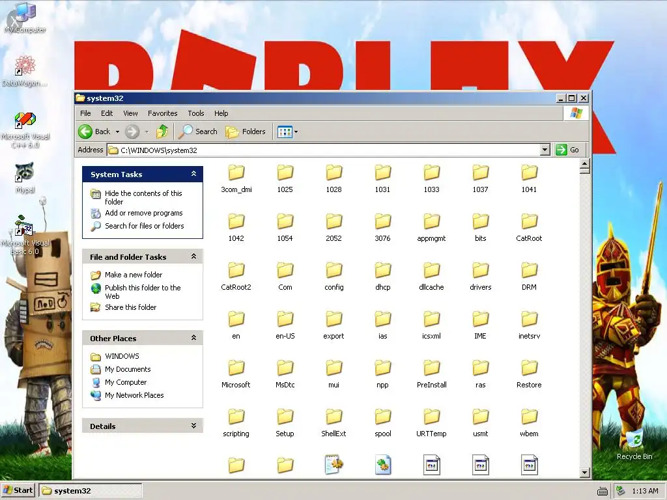Expand the Address bar dropdown
This screenshot has width=667, height=500.
click(x=545, y=150)
